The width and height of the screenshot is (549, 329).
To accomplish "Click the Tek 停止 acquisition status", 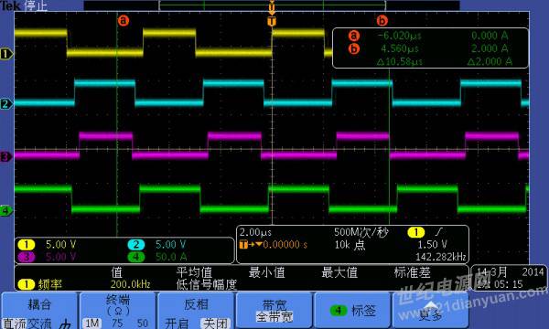I will (24, 5).
